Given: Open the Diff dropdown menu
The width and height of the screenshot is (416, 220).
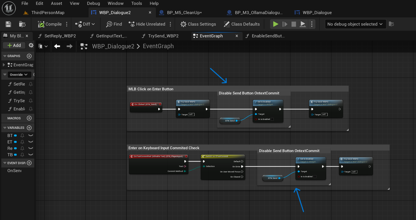Looking at the screenshot, I should (x=85, y=24).
